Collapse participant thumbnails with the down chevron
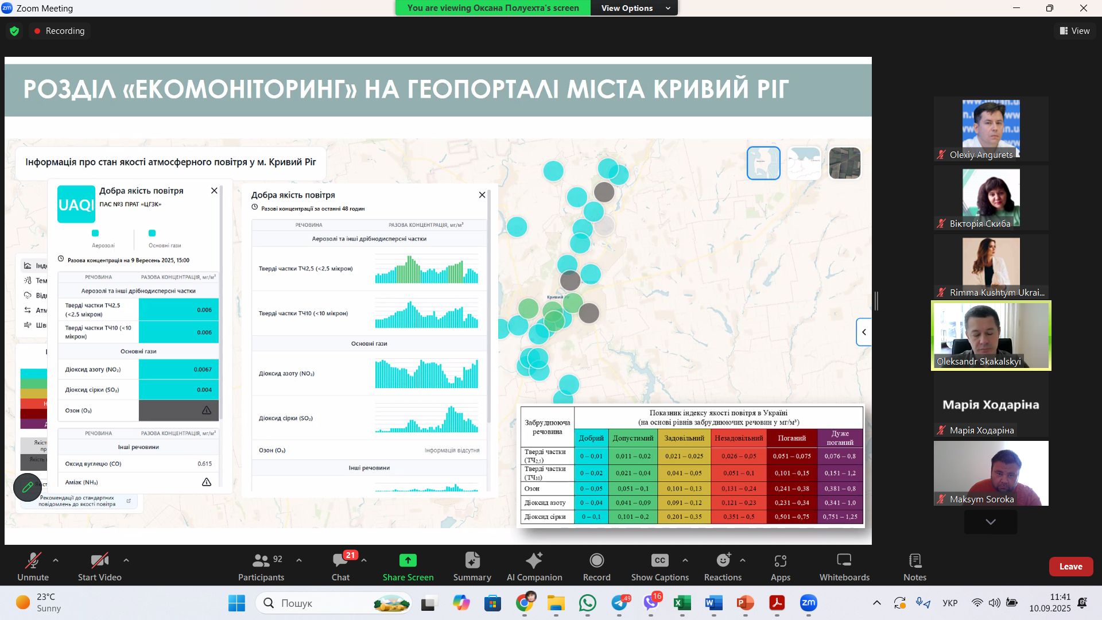This screenshot has height=620, width=1102. [x=990, y=522]
